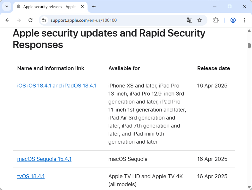This screenshot has height=190, width=252.
Task: Open the Extensions puzzle icon
Action: point(216,20)
